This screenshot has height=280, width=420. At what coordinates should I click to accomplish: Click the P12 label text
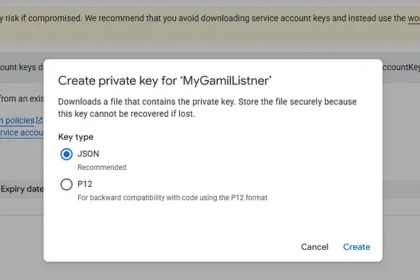85,184
